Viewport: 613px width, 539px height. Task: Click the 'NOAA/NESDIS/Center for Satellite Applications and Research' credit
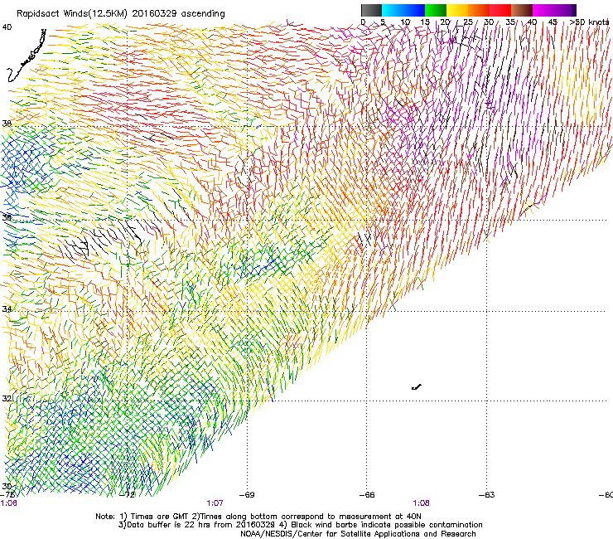[358, 534]
